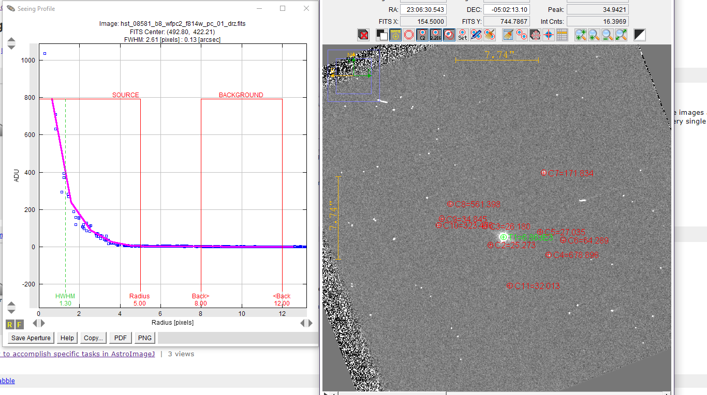
Task: Launch the multi-aperture photometry tool
Action: (522, 35)
